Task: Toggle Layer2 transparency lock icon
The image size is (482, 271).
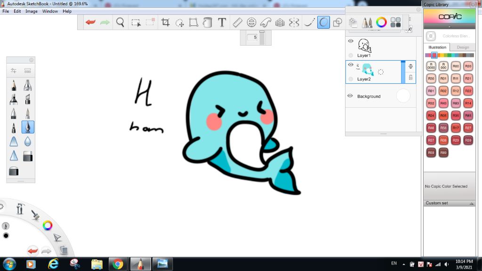Action: coord(410,78)
